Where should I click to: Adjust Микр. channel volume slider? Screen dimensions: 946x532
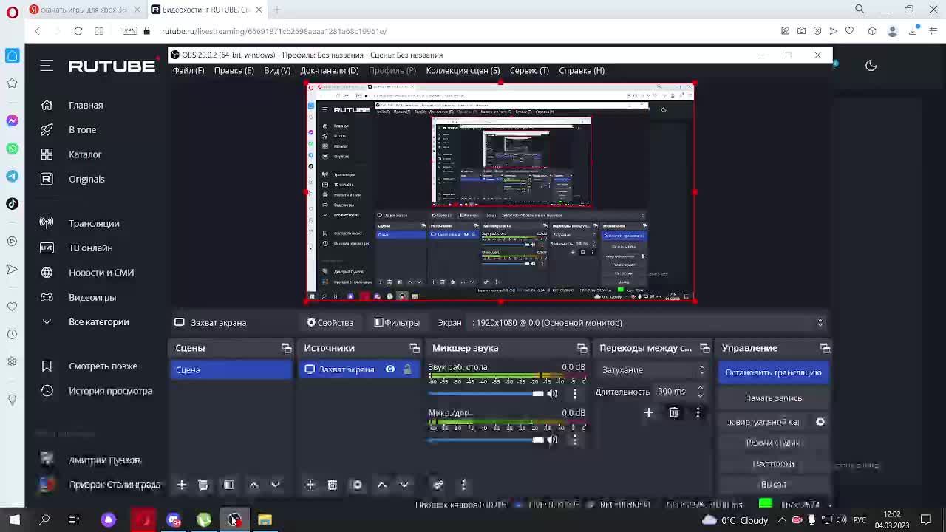486,440
